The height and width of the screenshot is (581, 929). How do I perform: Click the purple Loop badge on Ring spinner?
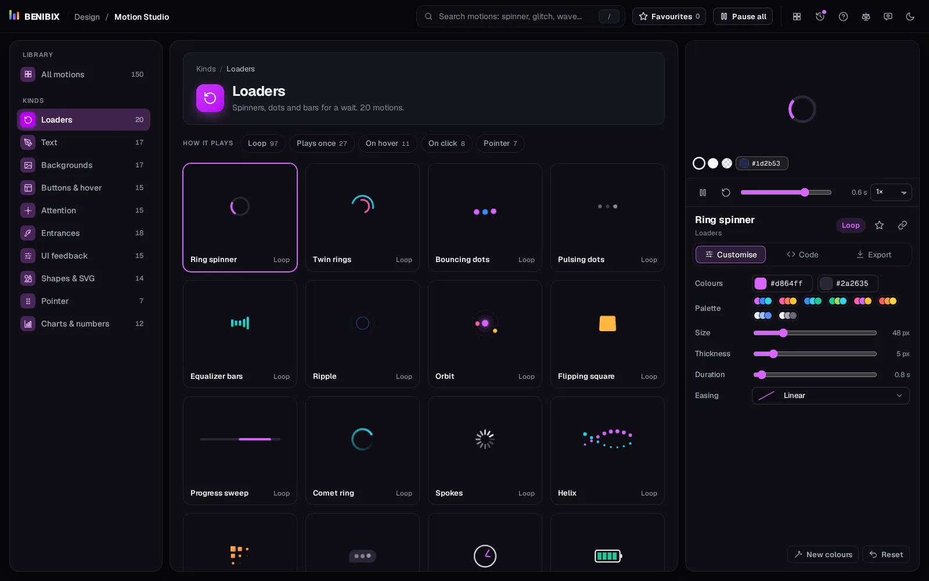(851, 225)
